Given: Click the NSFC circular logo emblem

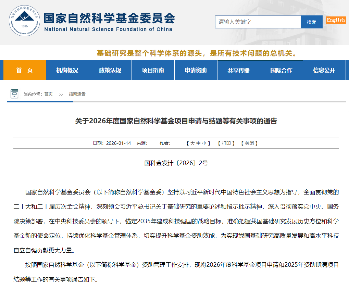Looking at the screenshot, I should [24, 21].
